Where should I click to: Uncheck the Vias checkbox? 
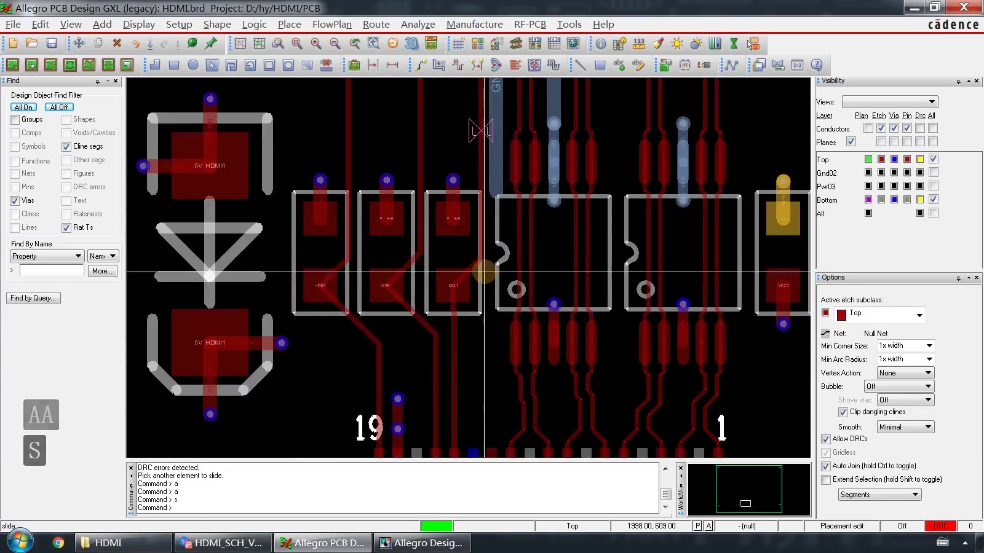(15, 200)
